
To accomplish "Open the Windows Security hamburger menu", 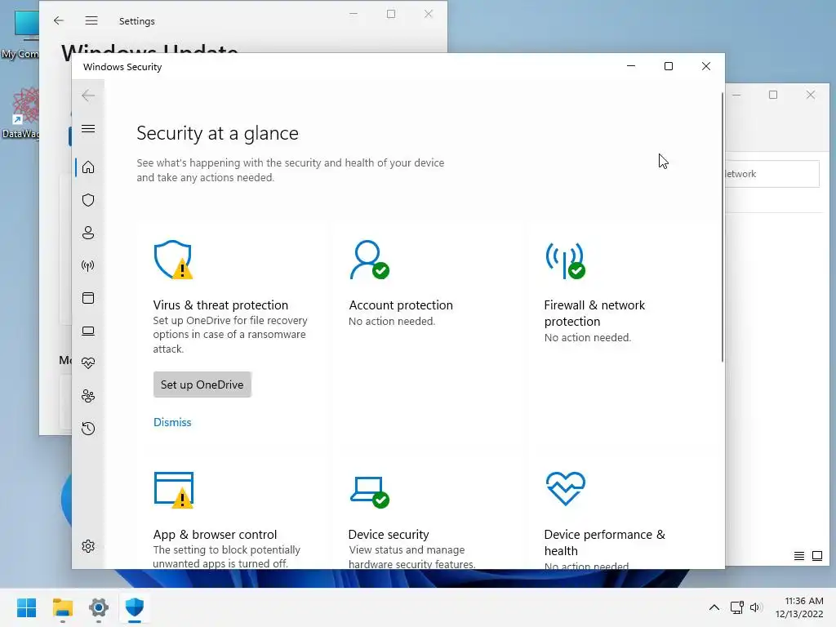I will [88, 128].
